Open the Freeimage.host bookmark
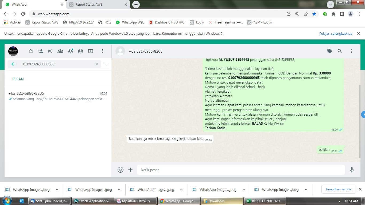Viewport: 365px width, 205px height. point(226,22)
